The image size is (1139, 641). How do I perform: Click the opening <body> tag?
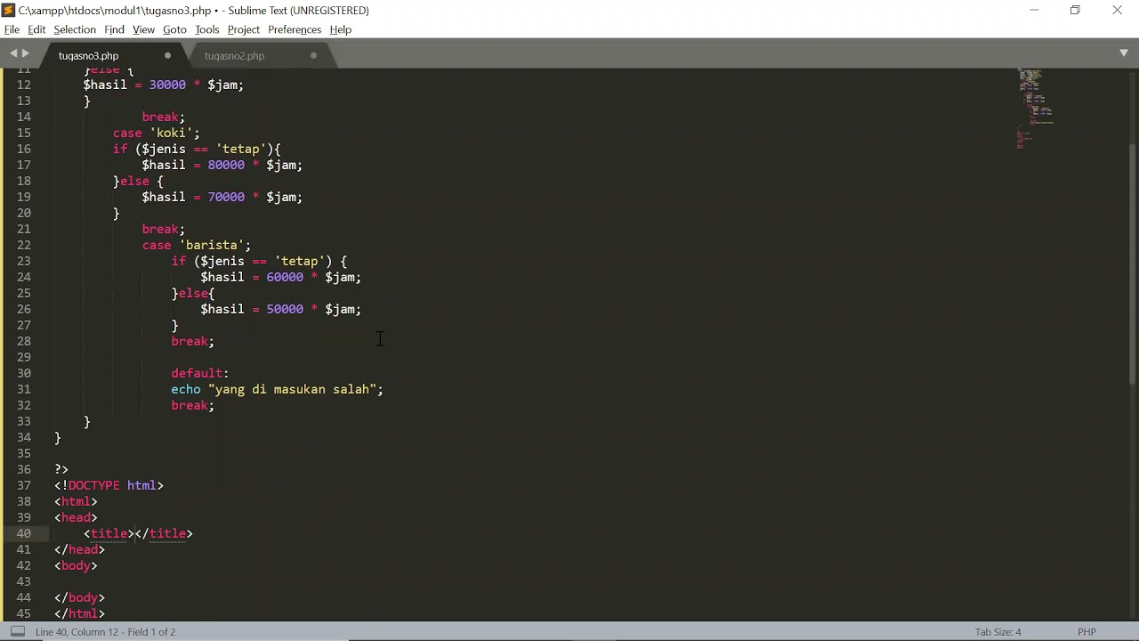(76, 565)
